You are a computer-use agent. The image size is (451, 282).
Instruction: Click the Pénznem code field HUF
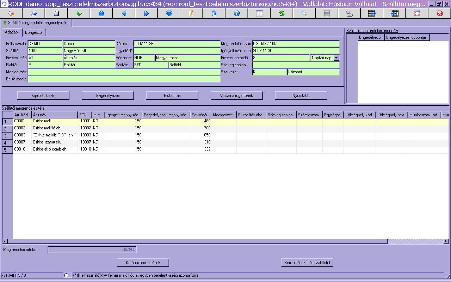click(x=144, y=58)
